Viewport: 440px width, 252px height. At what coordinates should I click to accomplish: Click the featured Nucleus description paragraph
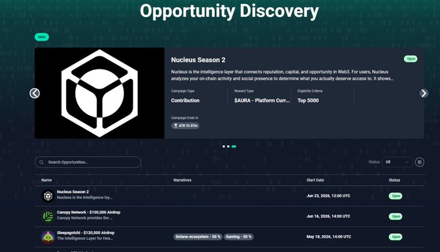(x=282, y=75)
